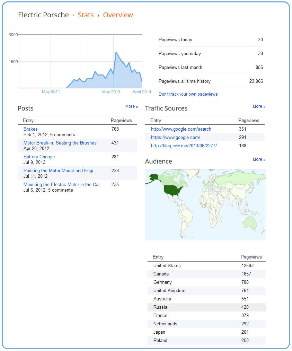
Task: Open the blog.evtv.me traffic source link
Action: [x=184, y=146]
